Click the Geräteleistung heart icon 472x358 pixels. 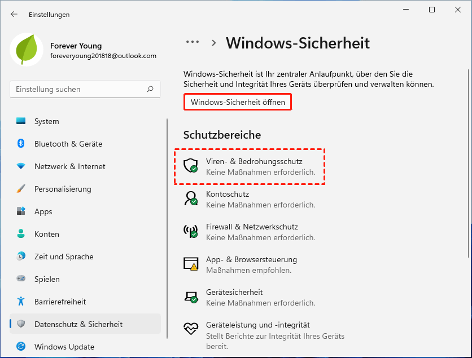coord(190,329)
